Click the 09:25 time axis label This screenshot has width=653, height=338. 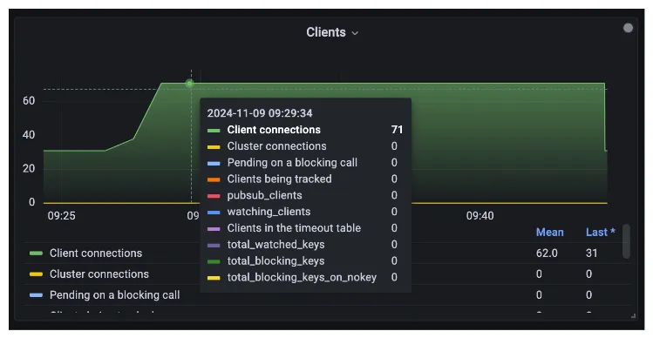point(62,216)
